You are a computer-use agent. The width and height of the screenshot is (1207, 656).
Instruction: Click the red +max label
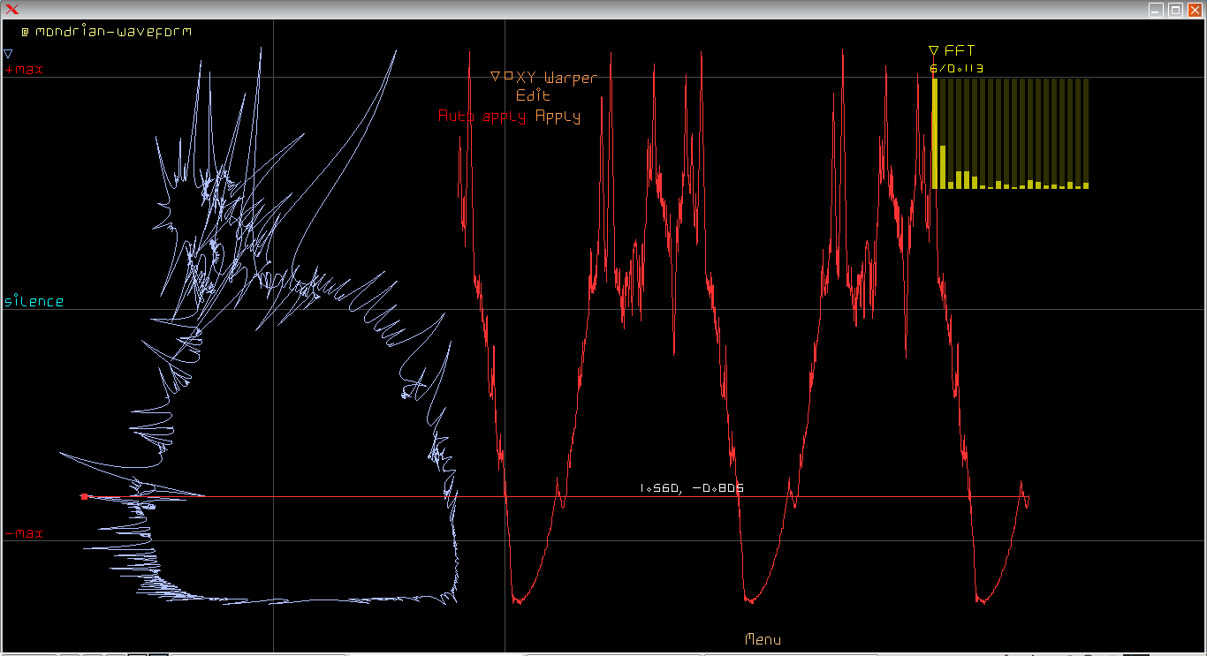click(24, 70)
